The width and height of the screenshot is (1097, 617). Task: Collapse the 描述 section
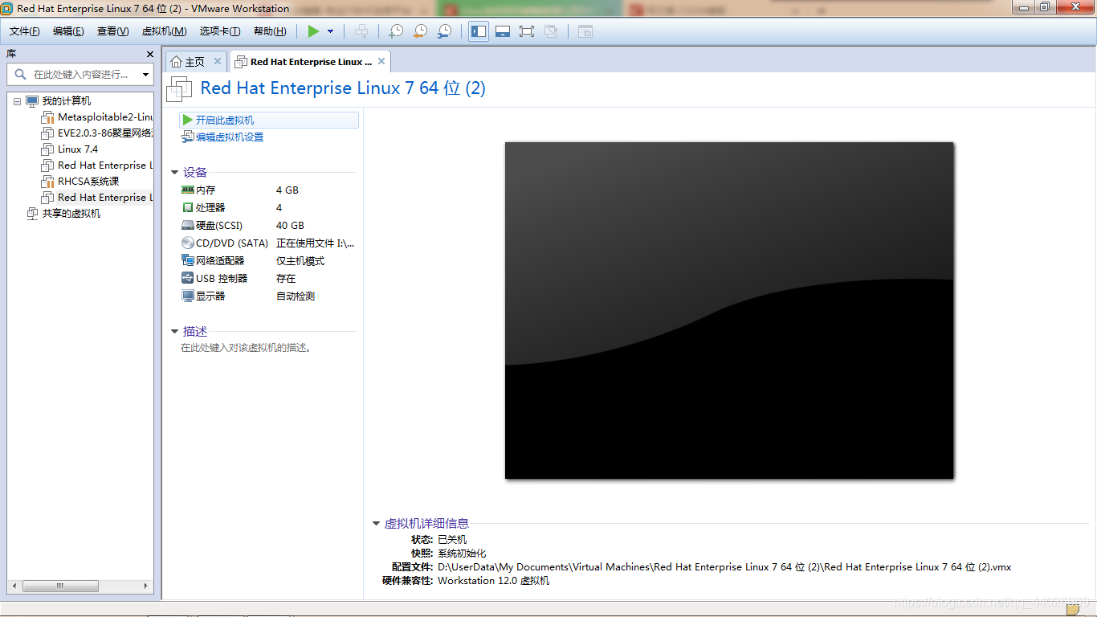(x=174, y=331)
